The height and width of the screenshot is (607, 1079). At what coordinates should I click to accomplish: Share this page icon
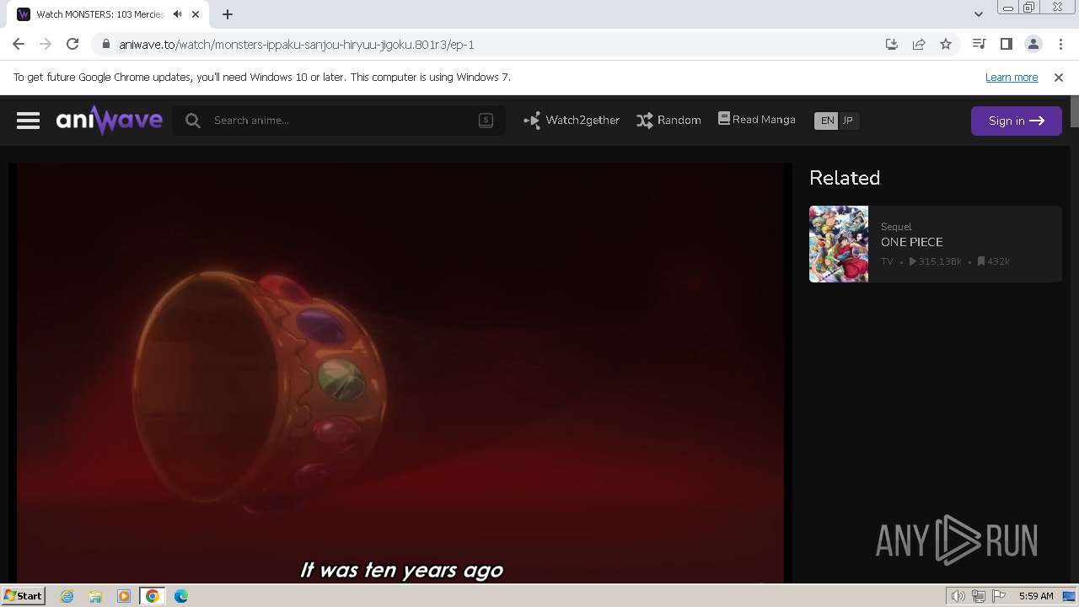tap(919, 45)
